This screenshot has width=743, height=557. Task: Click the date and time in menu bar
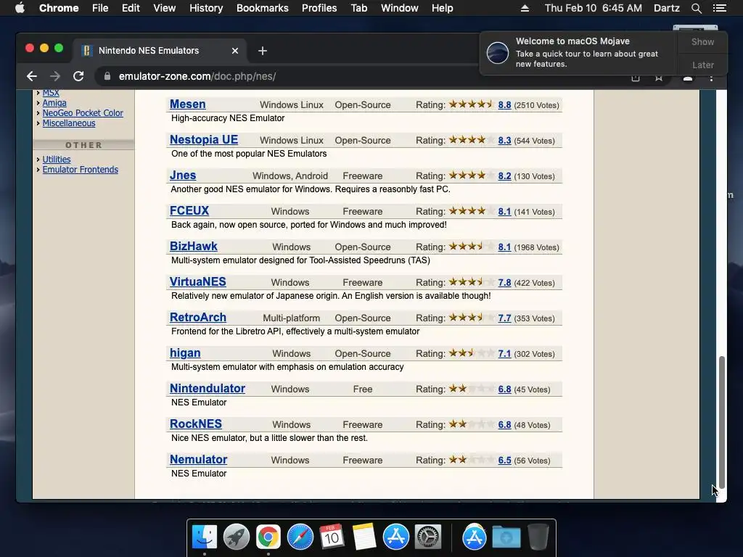594,8
